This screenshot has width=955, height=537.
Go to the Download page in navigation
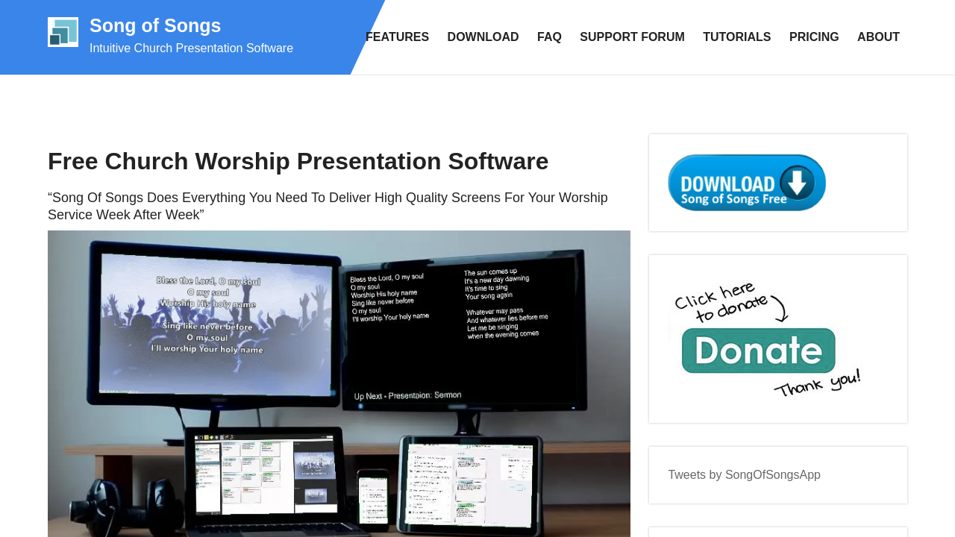tap(483, 37)
